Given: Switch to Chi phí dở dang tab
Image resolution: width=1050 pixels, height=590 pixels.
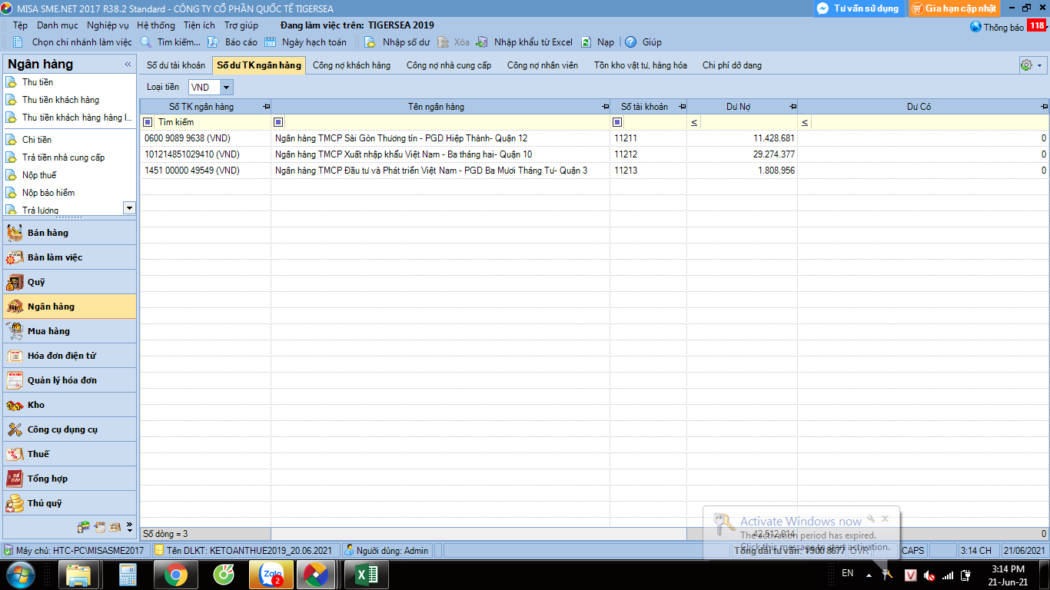Looking at the screenshot, I should 732,65.
